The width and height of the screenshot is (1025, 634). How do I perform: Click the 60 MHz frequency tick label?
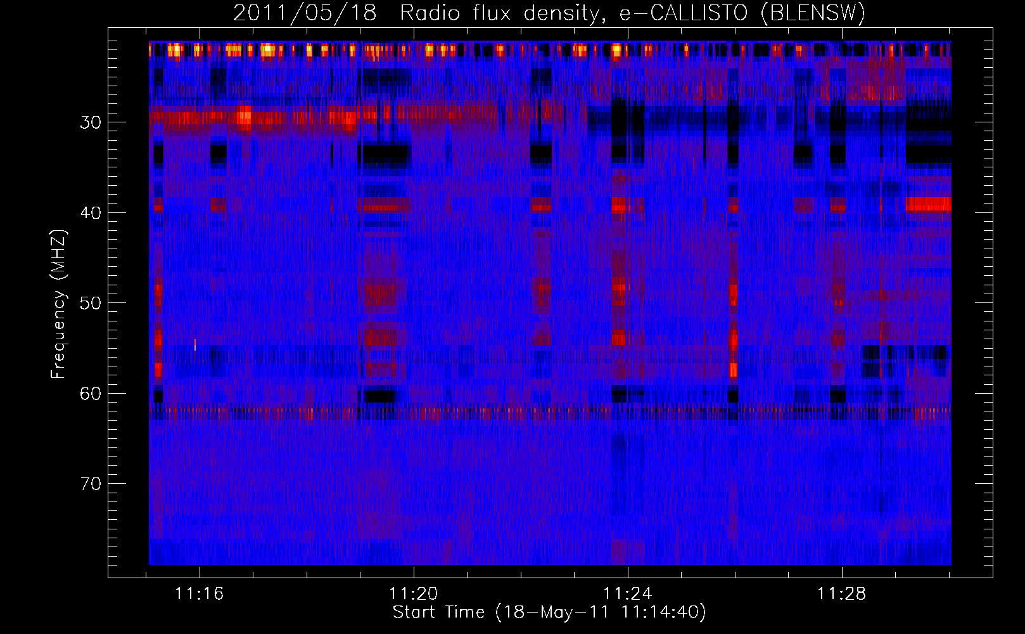point(91,394)
